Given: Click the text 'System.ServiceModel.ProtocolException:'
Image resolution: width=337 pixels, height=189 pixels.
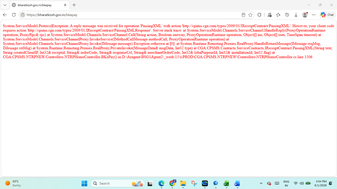Looking at the screenshot, I should coord(36,26).
